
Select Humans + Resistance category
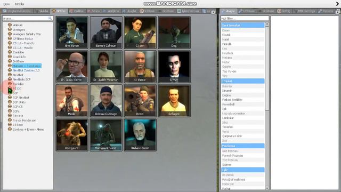(x=27, y=66)
